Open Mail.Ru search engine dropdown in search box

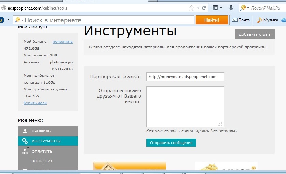(x=244, y=7)
